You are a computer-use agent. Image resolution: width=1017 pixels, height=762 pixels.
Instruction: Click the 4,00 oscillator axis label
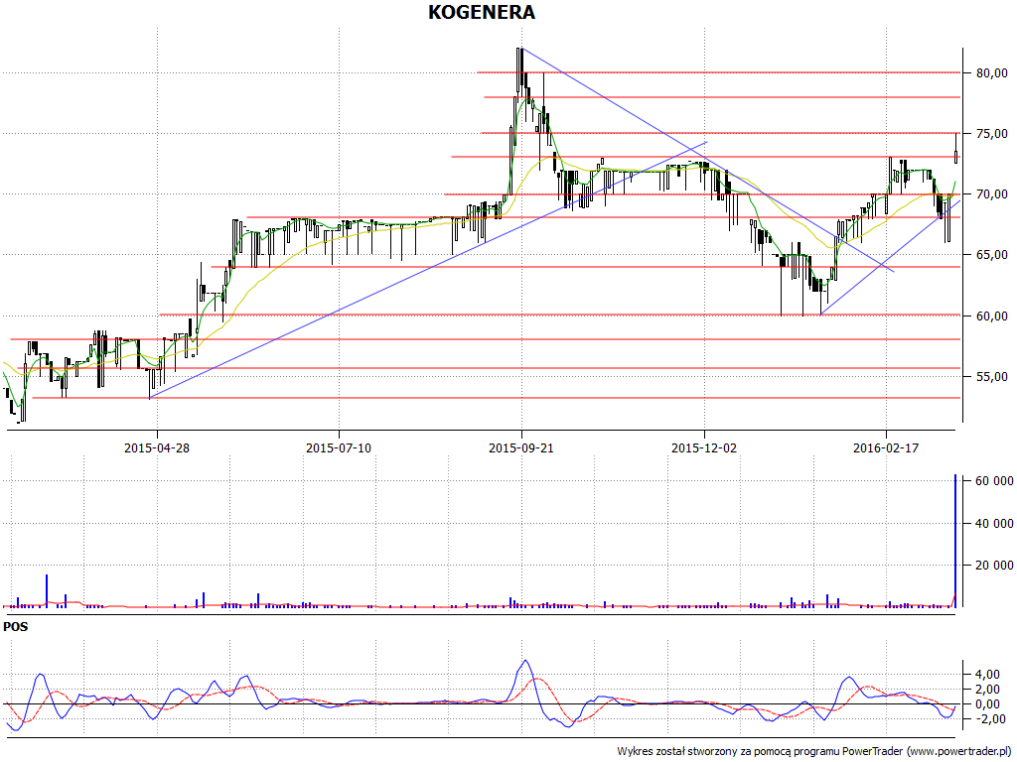point(986,675)
